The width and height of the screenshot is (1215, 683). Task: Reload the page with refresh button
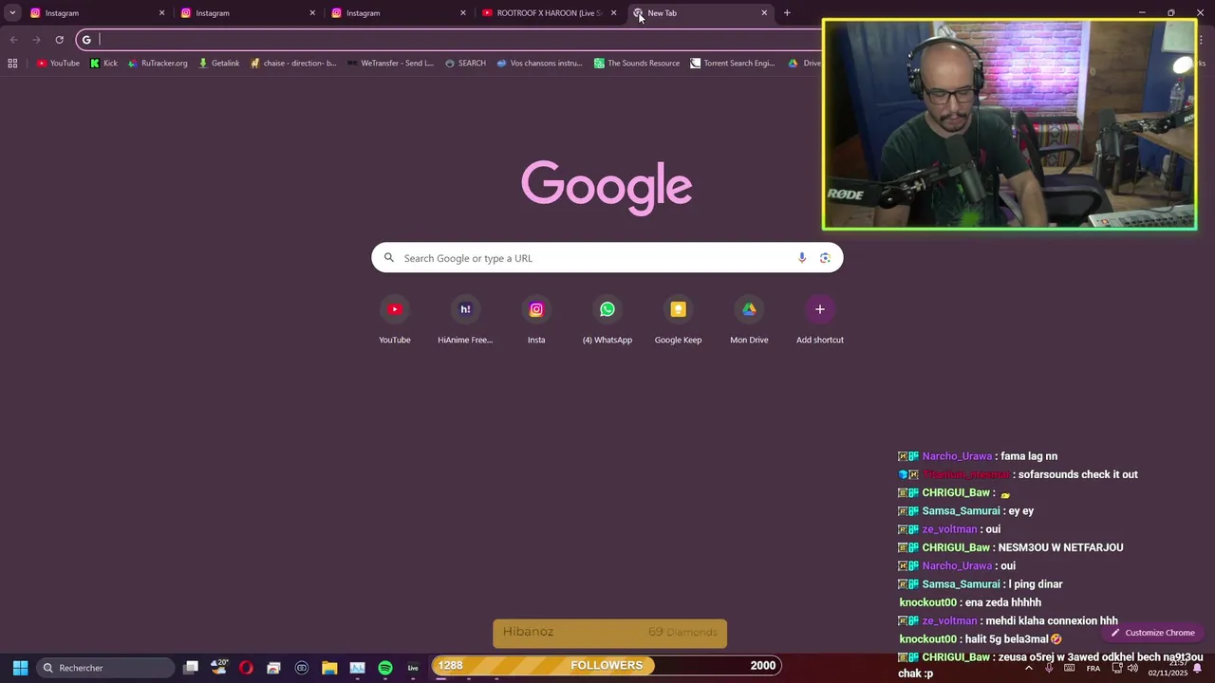click(x=59, y=40)
